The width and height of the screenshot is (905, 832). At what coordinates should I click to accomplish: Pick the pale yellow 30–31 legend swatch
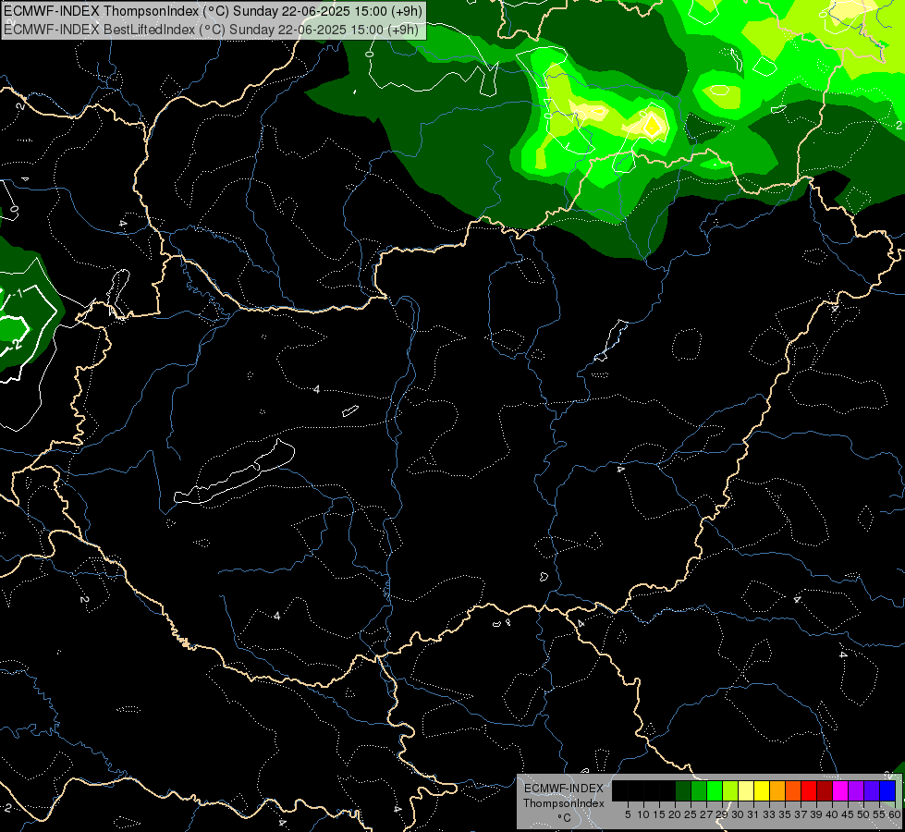click(x=746, y=790)
